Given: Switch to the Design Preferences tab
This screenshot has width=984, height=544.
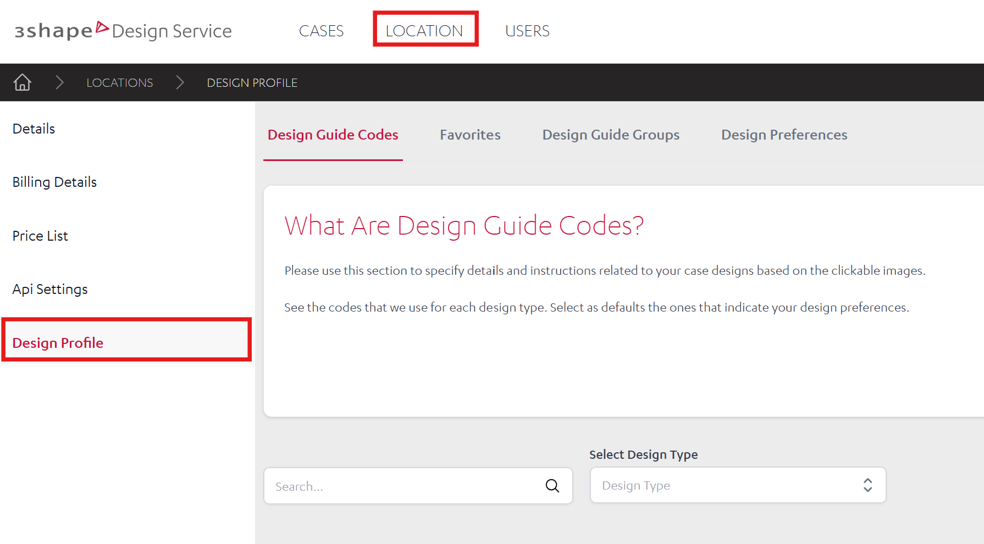Looking at the screenshot, I should pyautogui.click(x=784, y=135).
